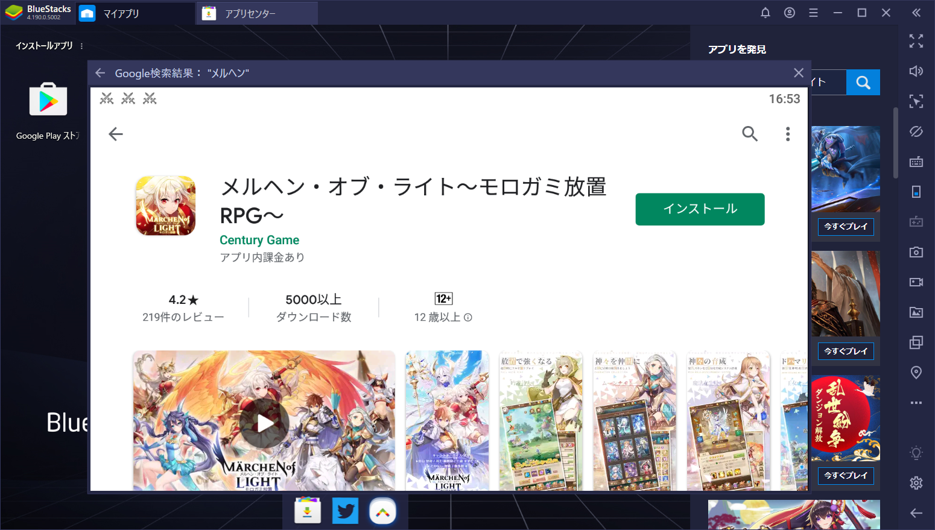
Task: Open settings gear icon in sidebar
Action: [916, 483]
